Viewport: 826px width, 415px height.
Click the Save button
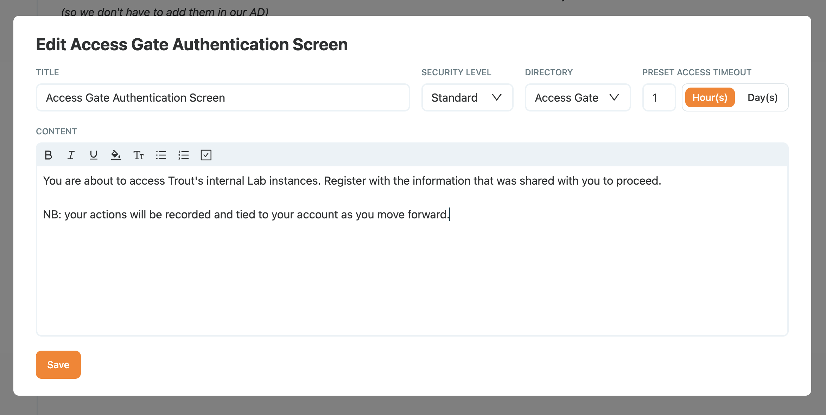coord(58,365)
